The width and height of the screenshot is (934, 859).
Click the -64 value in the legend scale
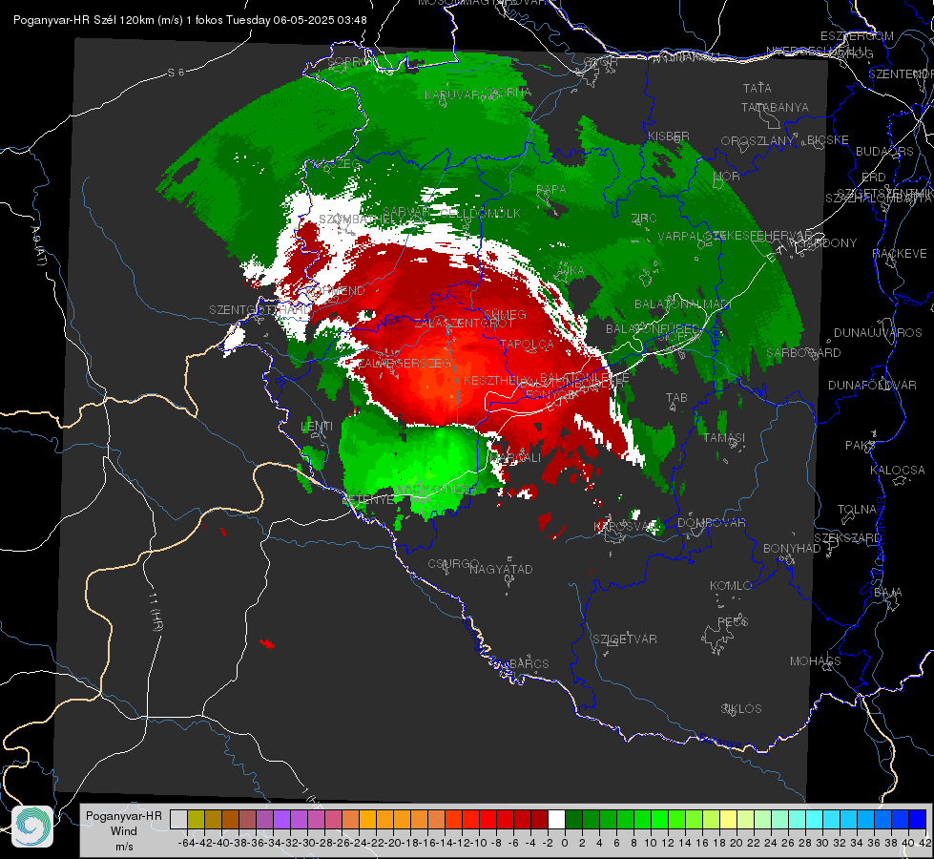pyautogui.click(x=186, y=843)
